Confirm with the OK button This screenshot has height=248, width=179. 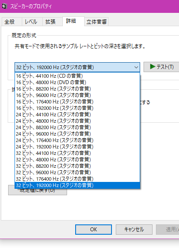tap(94, 230)
